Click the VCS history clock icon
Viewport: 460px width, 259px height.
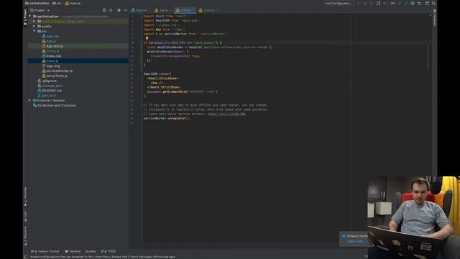(413, 3)
